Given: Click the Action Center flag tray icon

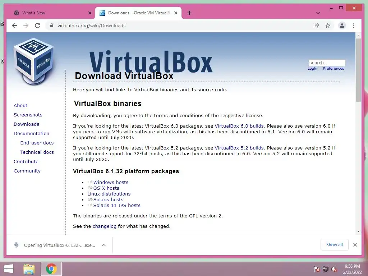Looking at the screenshot, I should point(317,269).
